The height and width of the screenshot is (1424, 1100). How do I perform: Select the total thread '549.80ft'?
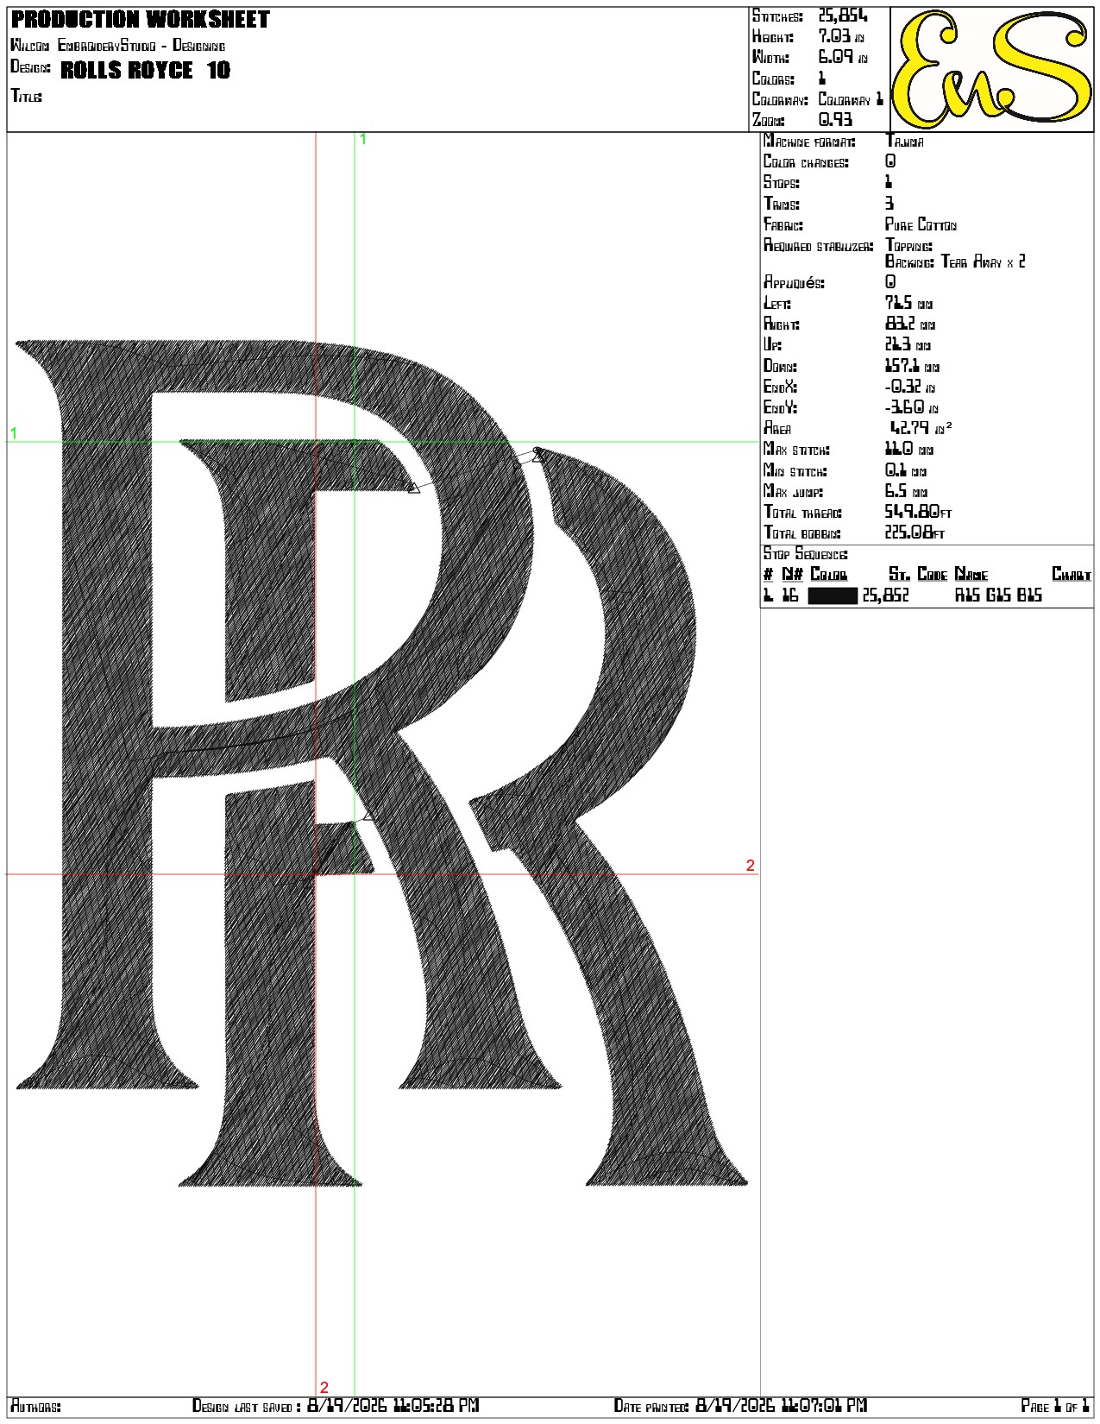click(919, 512)
